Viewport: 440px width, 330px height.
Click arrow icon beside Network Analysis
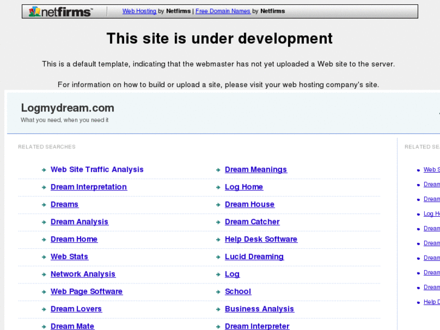44,274
